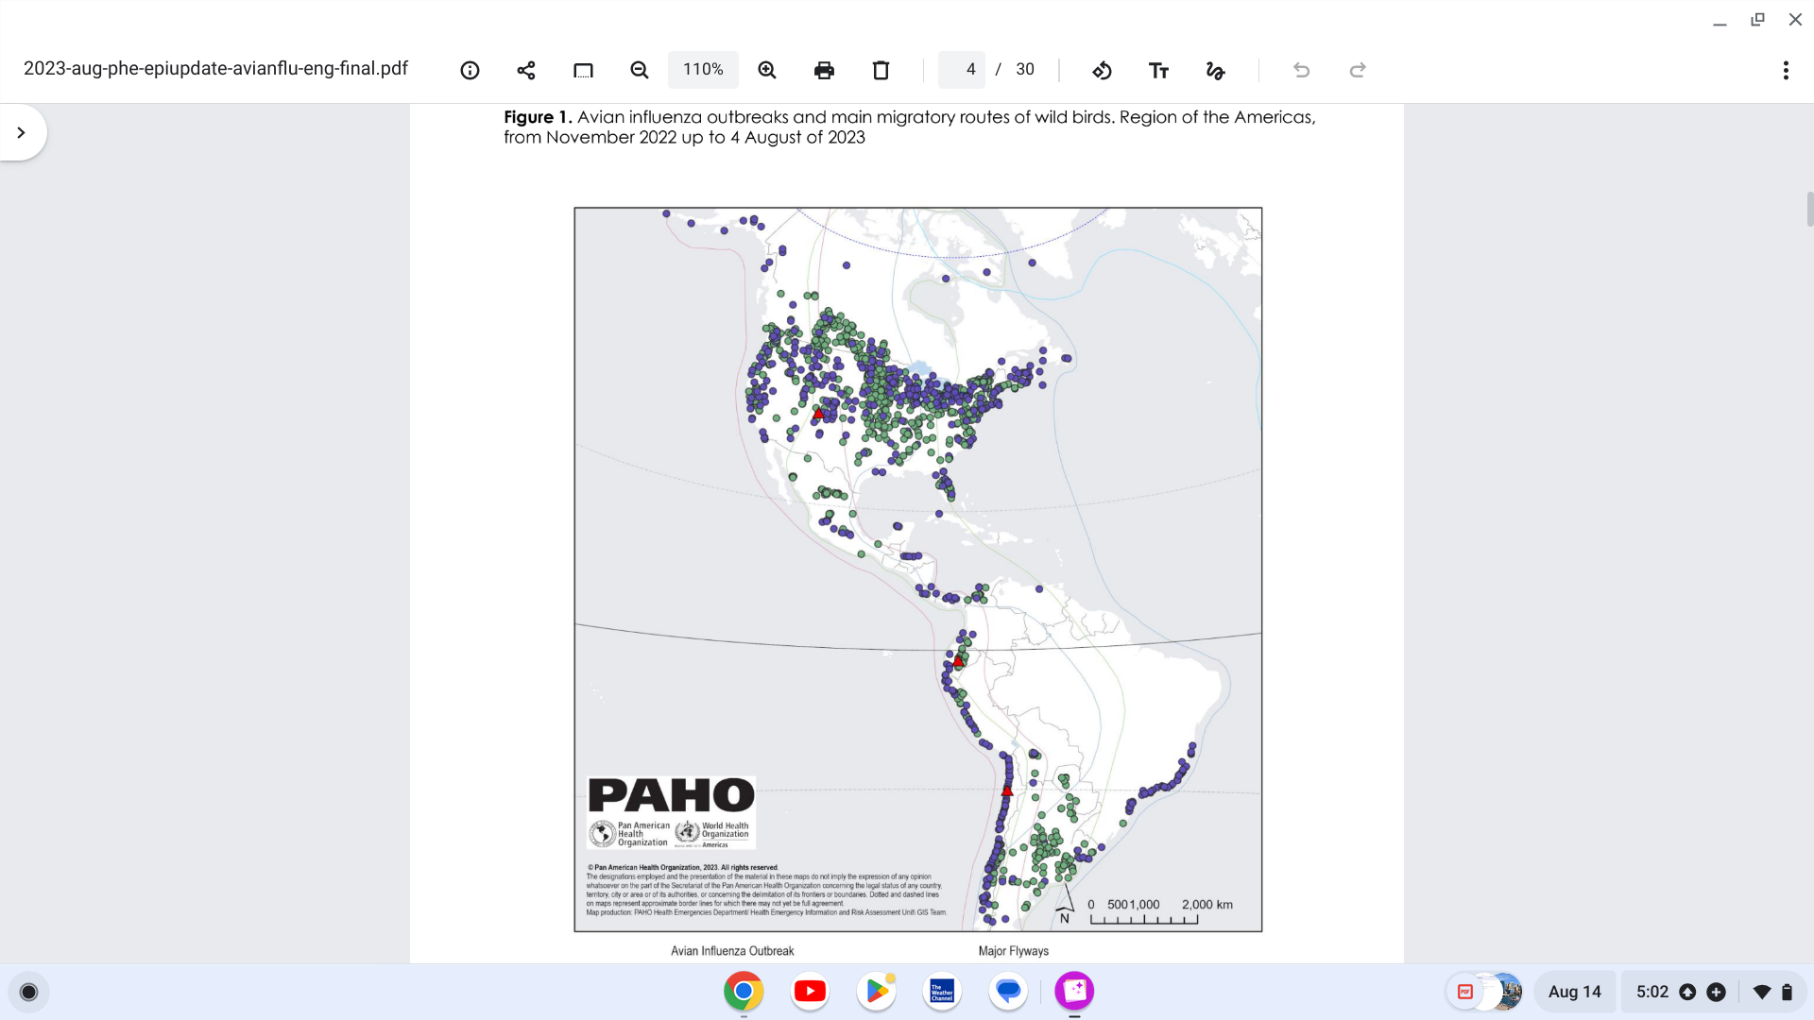Toggle fit-to-width page view icon

[583, 70]
